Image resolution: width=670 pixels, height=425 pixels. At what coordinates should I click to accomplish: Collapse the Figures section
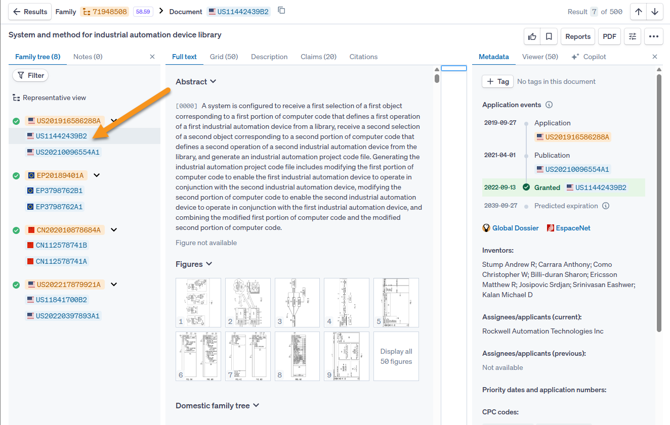(x=209, y=264)
